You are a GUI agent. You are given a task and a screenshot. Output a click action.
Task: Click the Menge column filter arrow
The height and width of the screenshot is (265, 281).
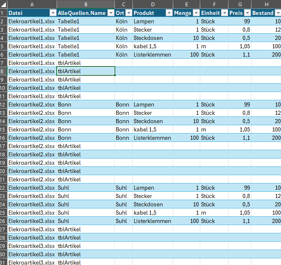tap(196, 13)
